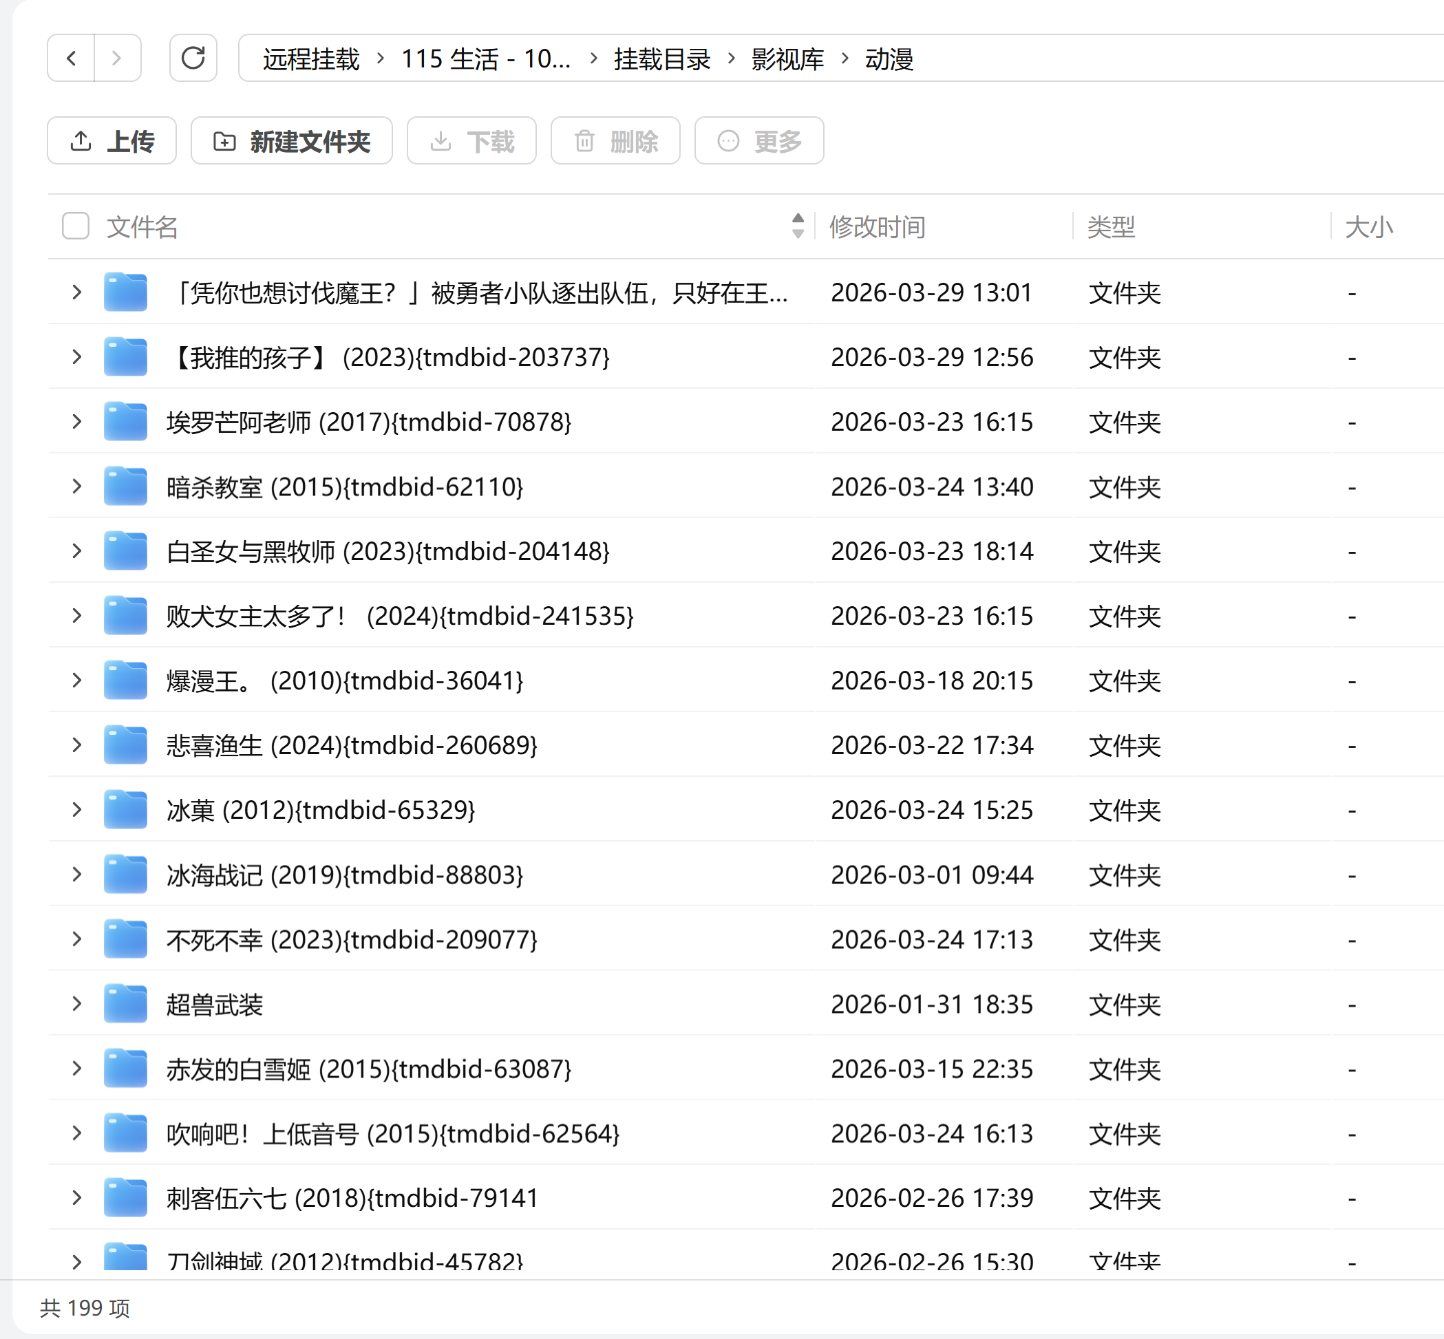Open folder 【我推的孩子】 (2023){tmdbid-203737}
The width and height of the screenshot is (1444, 1339).
coord(389,357)
